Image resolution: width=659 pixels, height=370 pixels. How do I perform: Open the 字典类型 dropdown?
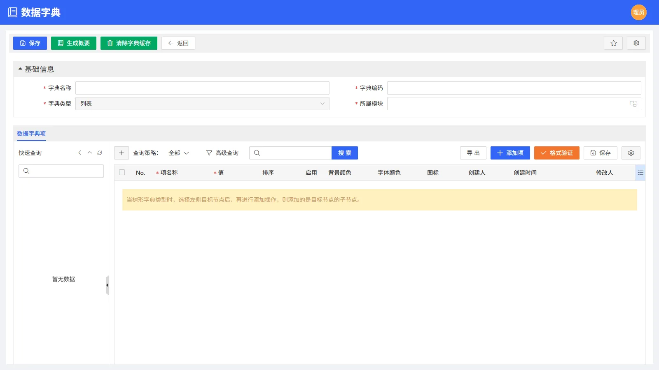tap(202, 104)
